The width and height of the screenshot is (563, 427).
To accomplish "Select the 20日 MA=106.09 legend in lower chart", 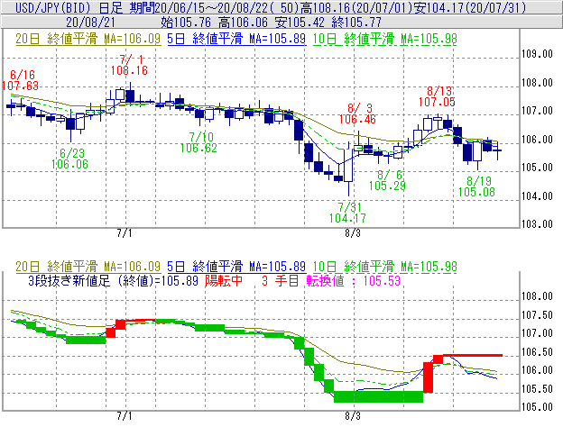I will click(88, 267).
